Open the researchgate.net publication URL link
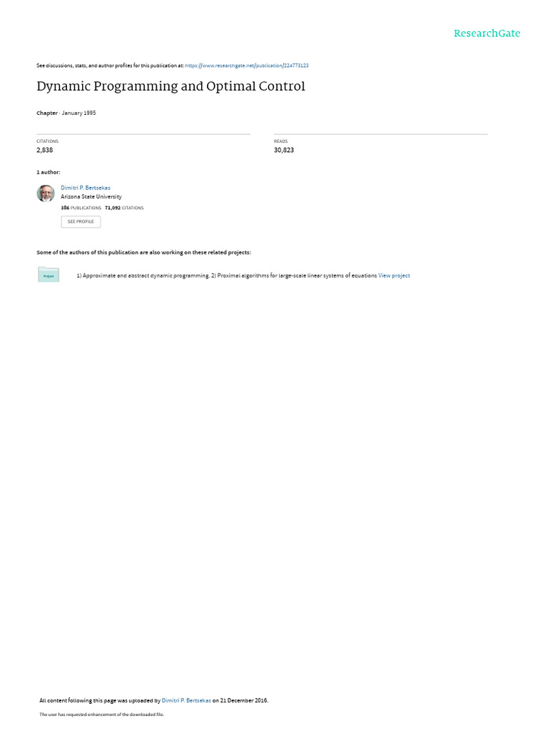The height and width of the screenshot is (731, 548). click(x=246, y=66)
